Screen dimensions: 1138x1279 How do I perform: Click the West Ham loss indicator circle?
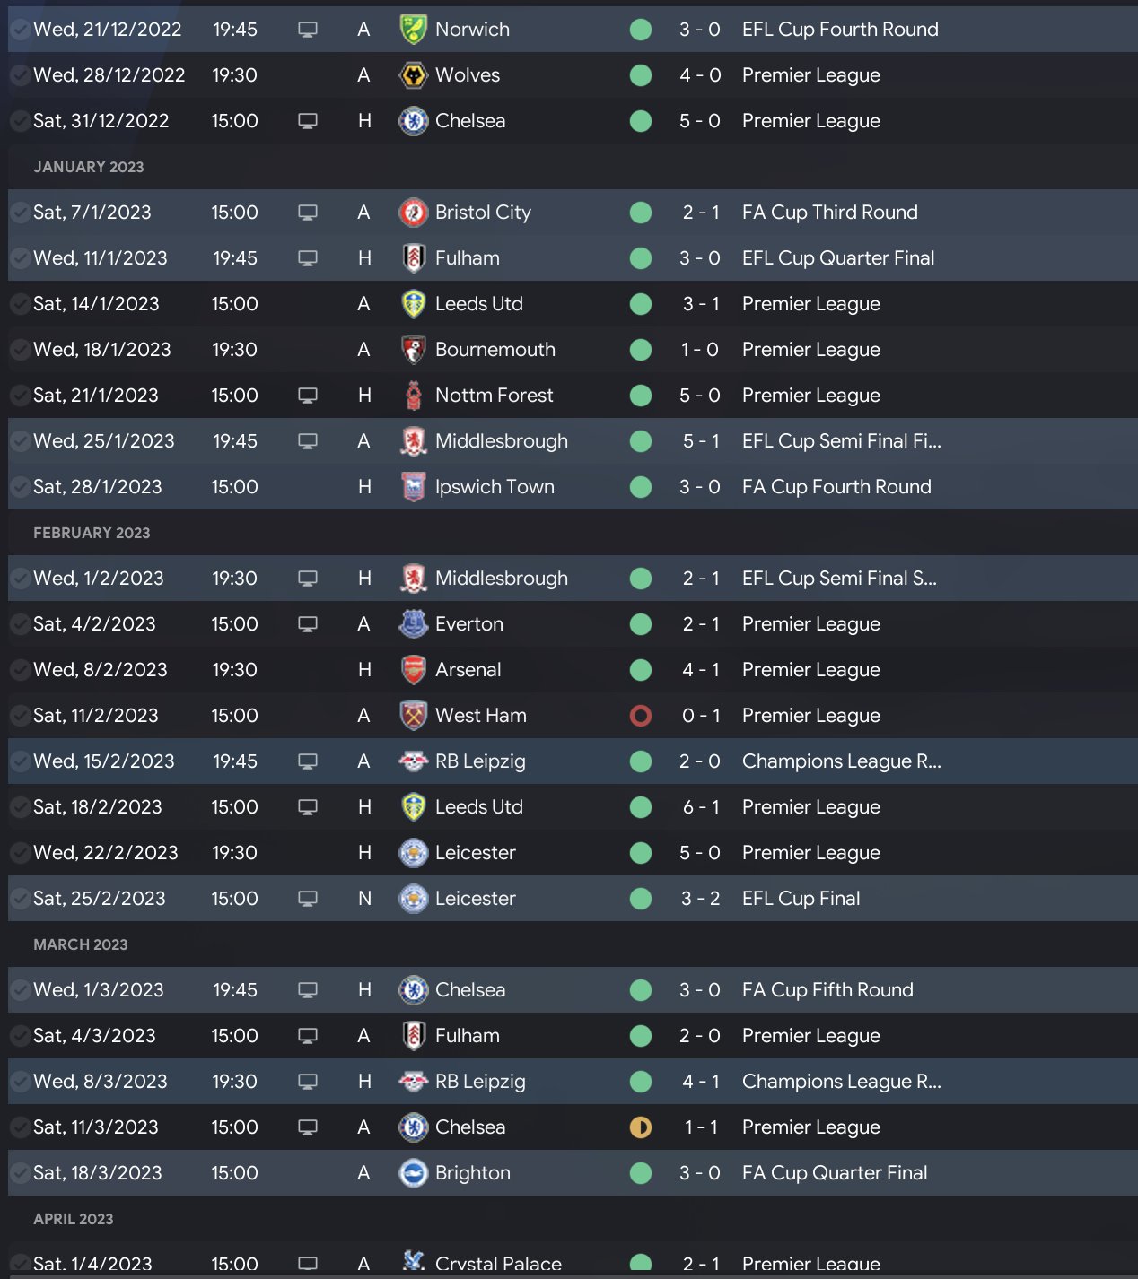click(641, 716)
